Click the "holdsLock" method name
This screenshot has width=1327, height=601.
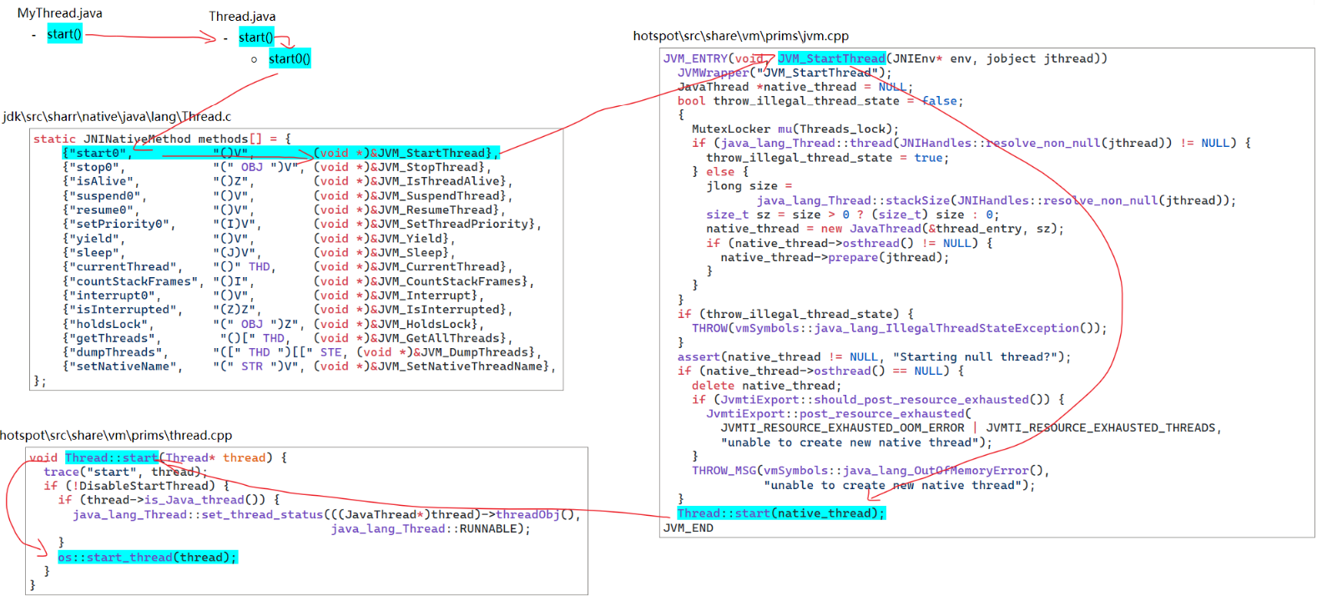click(108, 324)
